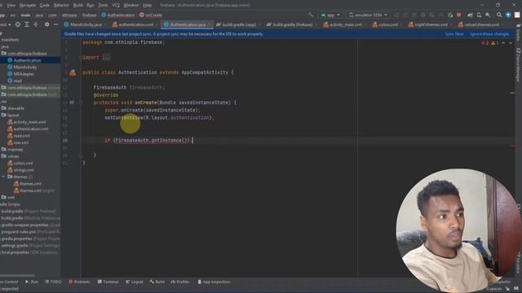The width and height of the screenshot is (522, 293).
Task: Select Authentication class in project tree
Action: (24, 60)
